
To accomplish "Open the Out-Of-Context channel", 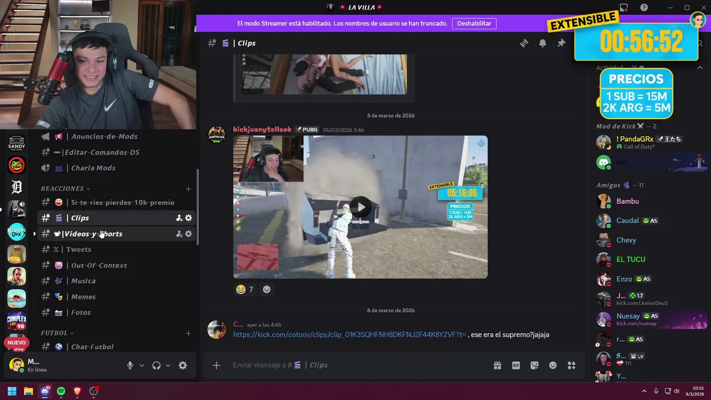I will click(117, 266).
